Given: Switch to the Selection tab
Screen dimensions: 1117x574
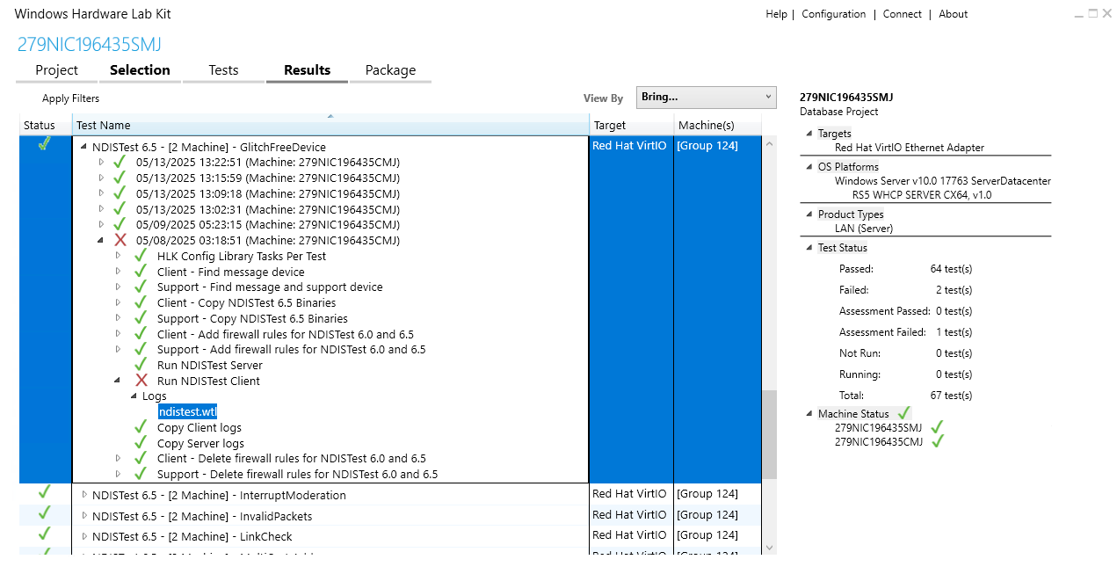Looking at the screenshot, I should coord(140,70).
